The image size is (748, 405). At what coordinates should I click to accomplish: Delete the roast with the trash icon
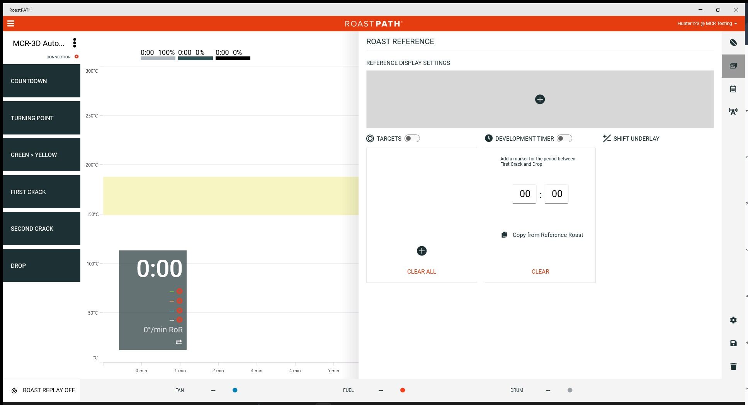tap(733, 366)
